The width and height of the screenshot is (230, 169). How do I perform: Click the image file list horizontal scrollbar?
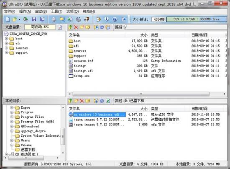[x=141, y=94]
